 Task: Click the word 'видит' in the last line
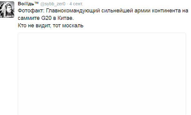(43, 25)
